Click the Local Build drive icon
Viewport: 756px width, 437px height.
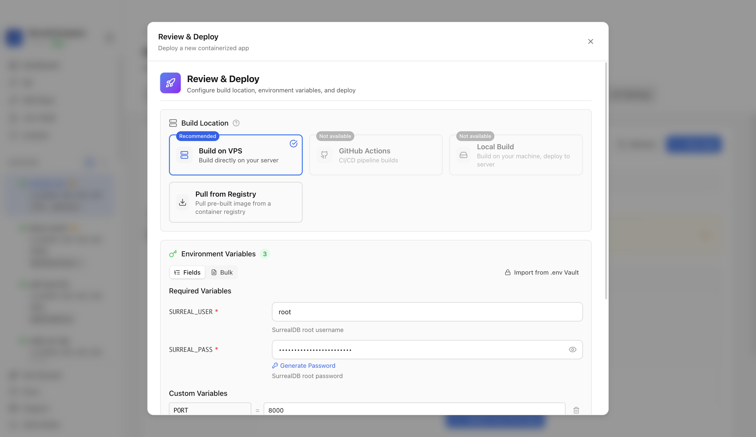[463, 155]
